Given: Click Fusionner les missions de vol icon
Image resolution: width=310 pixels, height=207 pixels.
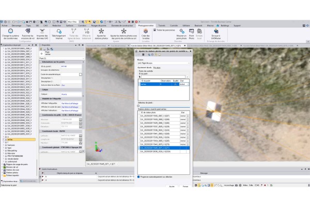Looking at the screenshot, I should click(28, 31).
